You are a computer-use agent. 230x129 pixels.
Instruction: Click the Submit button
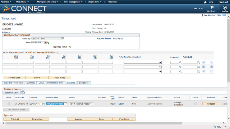point(37,77)
